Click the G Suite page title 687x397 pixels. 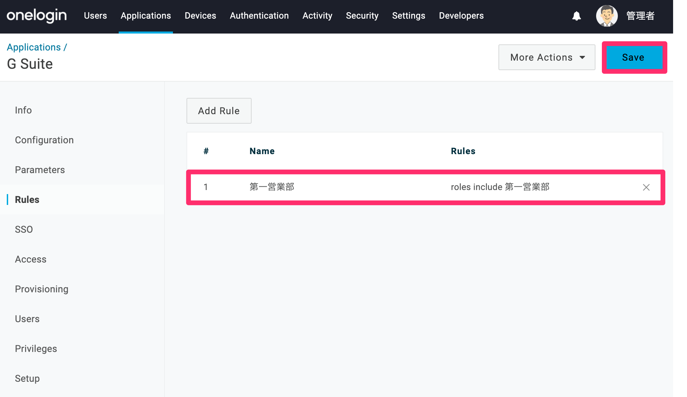click(x=30, y=64)
